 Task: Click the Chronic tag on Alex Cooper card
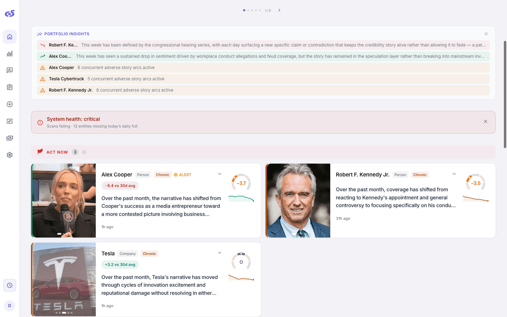[x=163, y=175]
